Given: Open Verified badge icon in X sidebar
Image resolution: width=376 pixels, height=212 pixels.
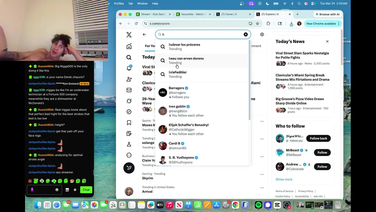Looking at the screenshot, I should [x=129, y=112].
